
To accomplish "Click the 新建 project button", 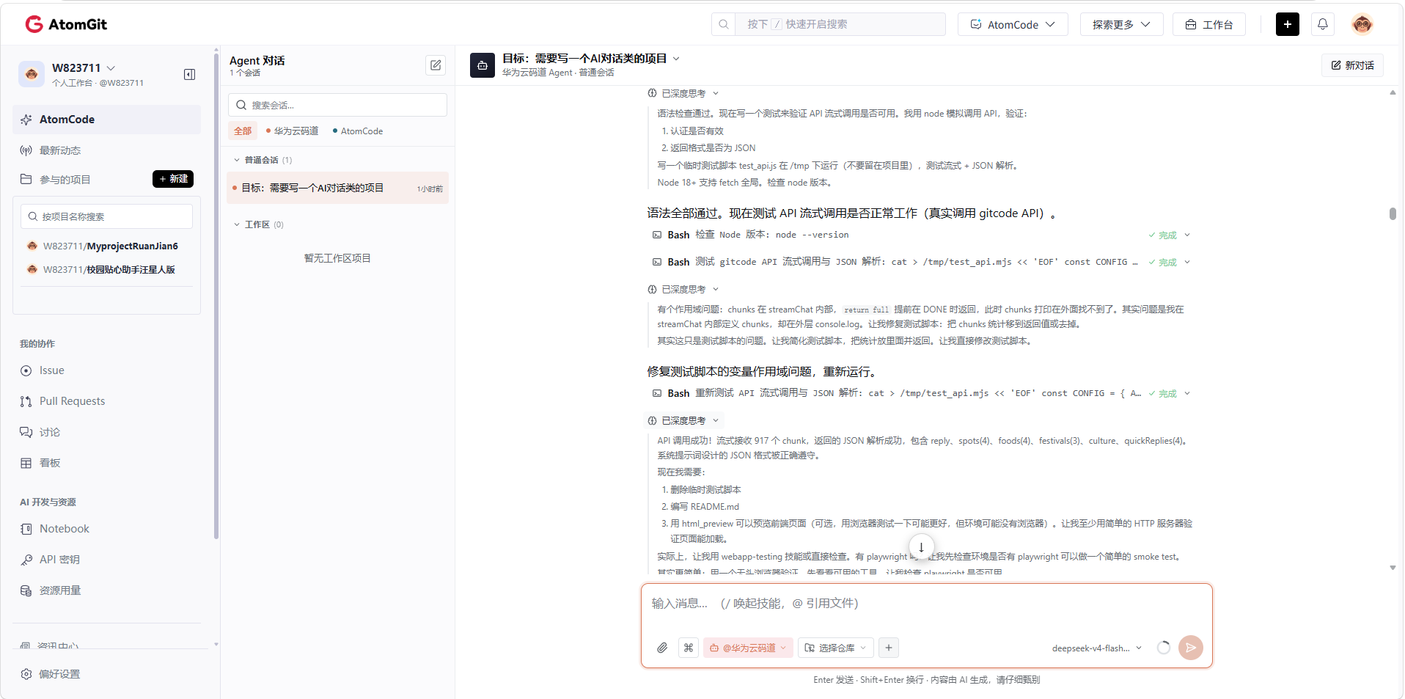I will (173, 179).
